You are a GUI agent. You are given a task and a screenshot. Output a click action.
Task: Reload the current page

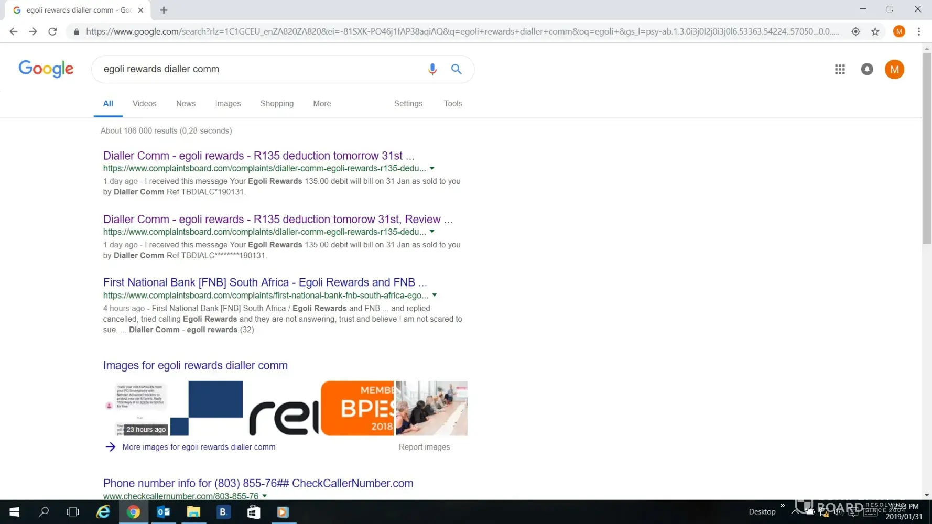[x=52, y=31]
